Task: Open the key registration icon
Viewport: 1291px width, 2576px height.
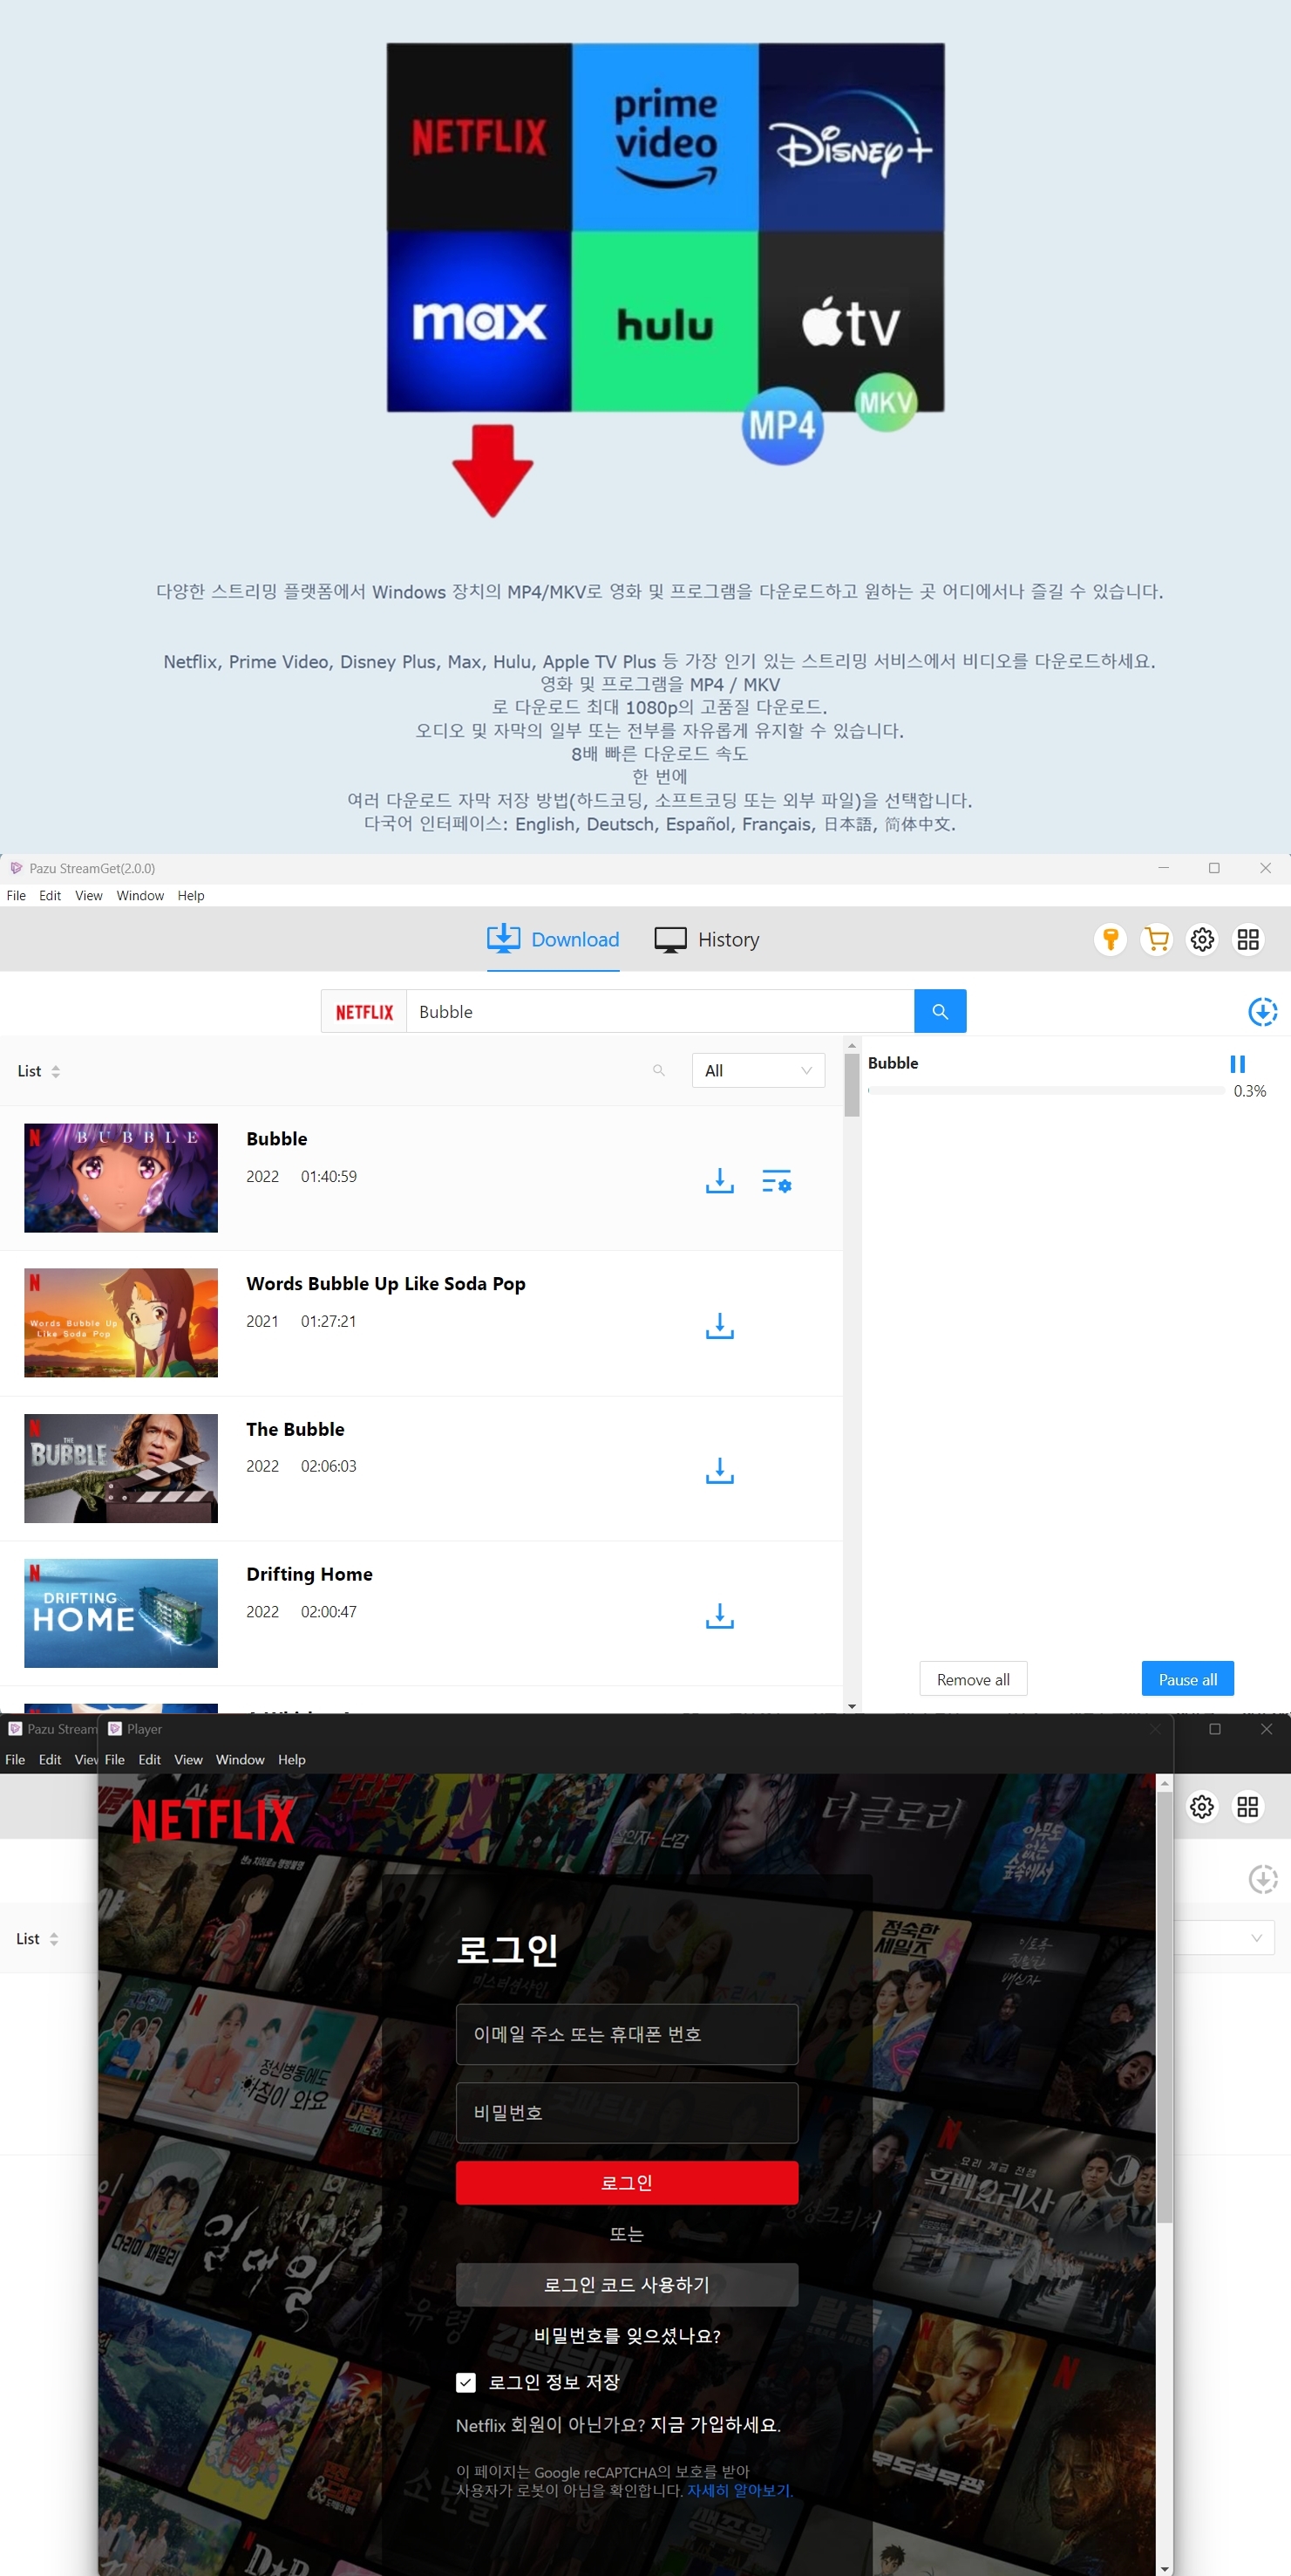Action: 1111,939
